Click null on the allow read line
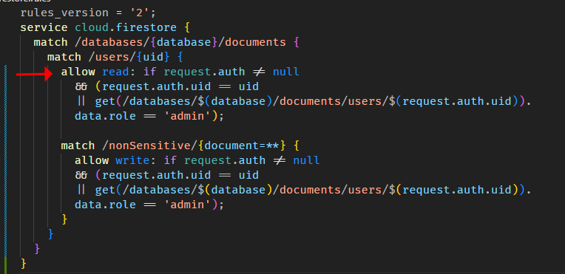The image size is (565, 274). [286, 72]
